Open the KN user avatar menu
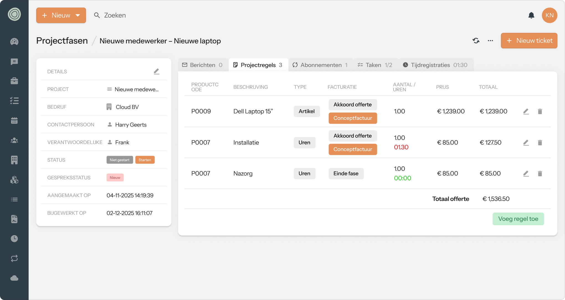The height and width of the screenshot is (300, 565). point(549,15)
